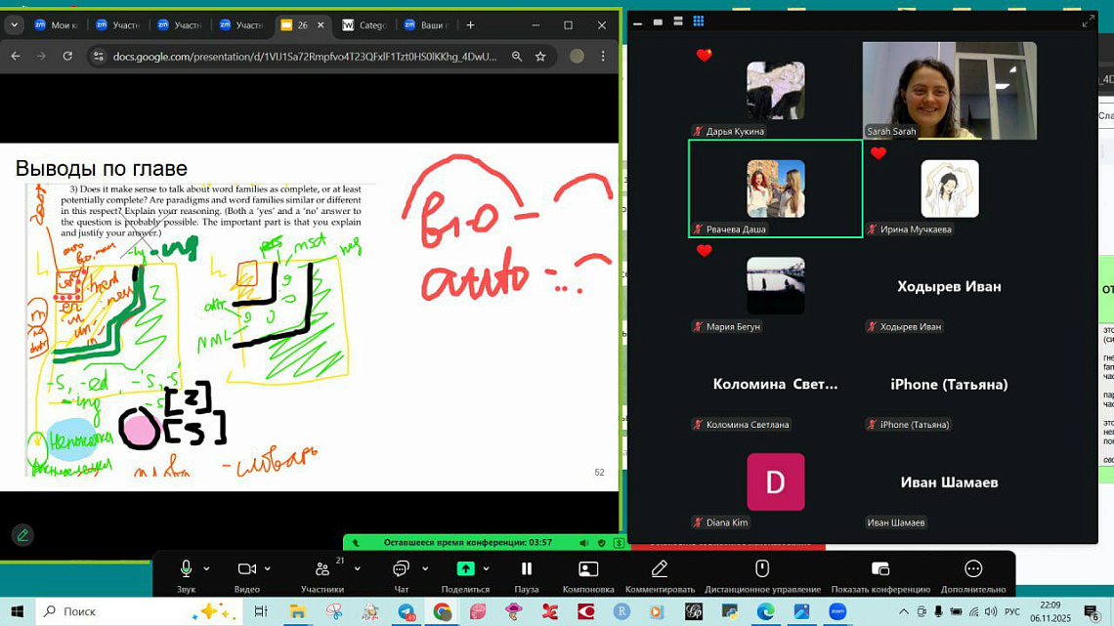Image resolution: width=1114 pixels, height=626 pixels.
Task: Toggle camera with Видео button
Action: pos(246,569)
